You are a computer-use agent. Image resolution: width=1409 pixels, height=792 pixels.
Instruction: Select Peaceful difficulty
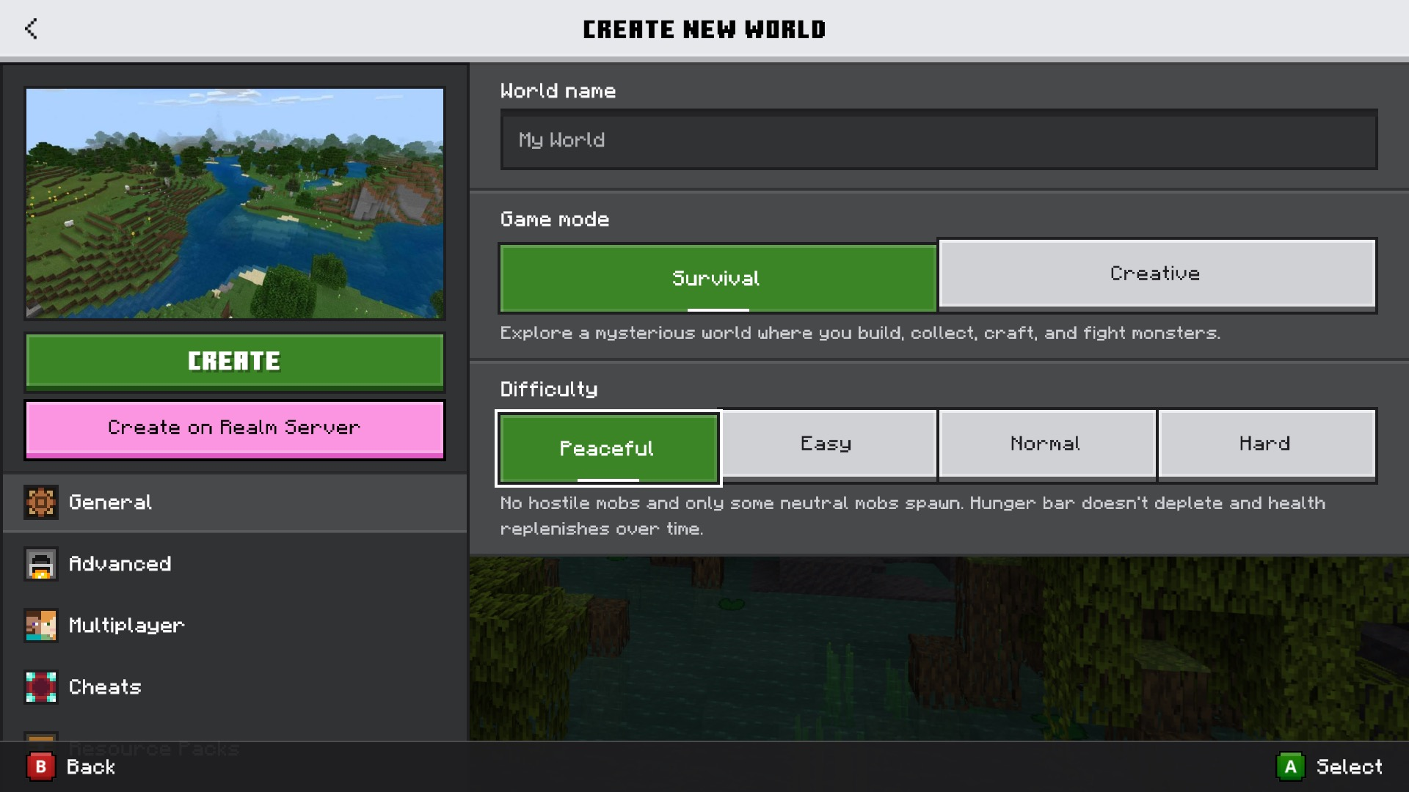[605, 448]
